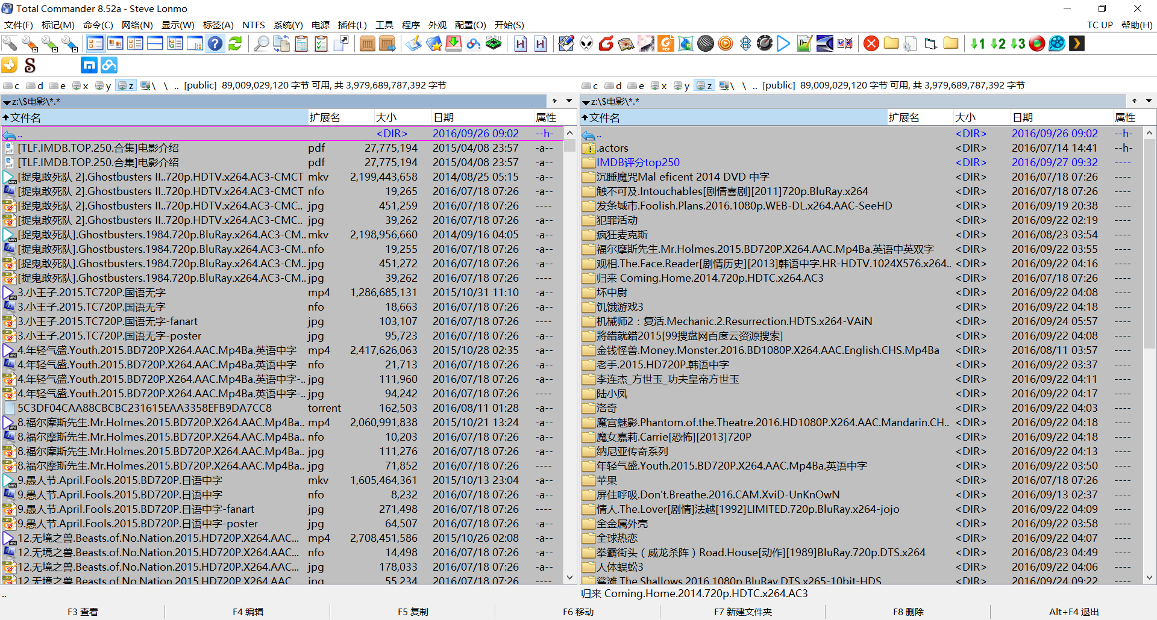This screenshot has height=620, width=1157.
Task: Switch left panel to drive d
Action: (35, 85)
